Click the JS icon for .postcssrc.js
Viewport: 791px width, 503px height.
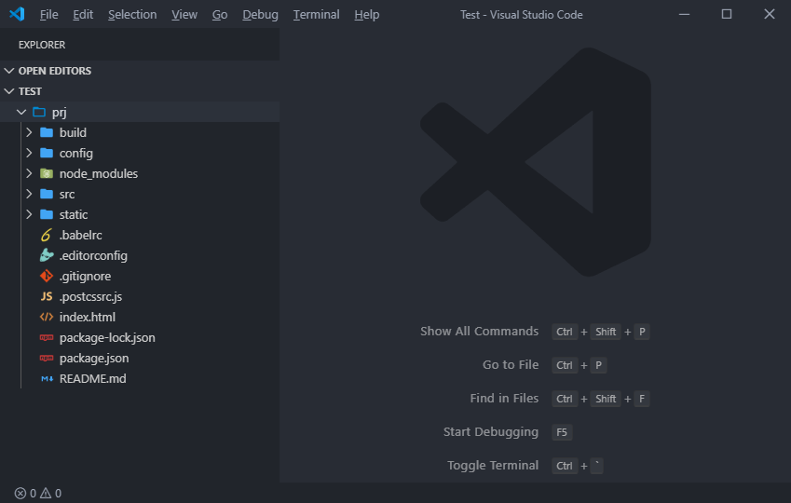47,296
